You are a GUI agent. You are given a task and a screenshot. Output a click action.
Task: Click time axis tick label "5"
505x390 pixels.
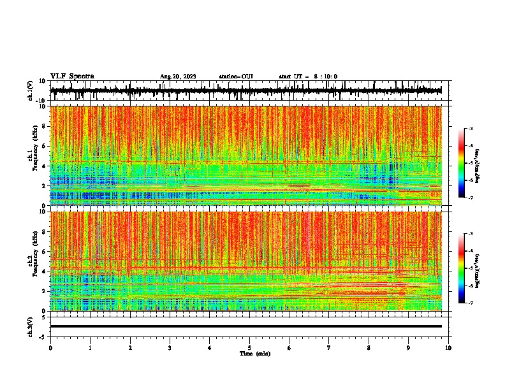249,348
